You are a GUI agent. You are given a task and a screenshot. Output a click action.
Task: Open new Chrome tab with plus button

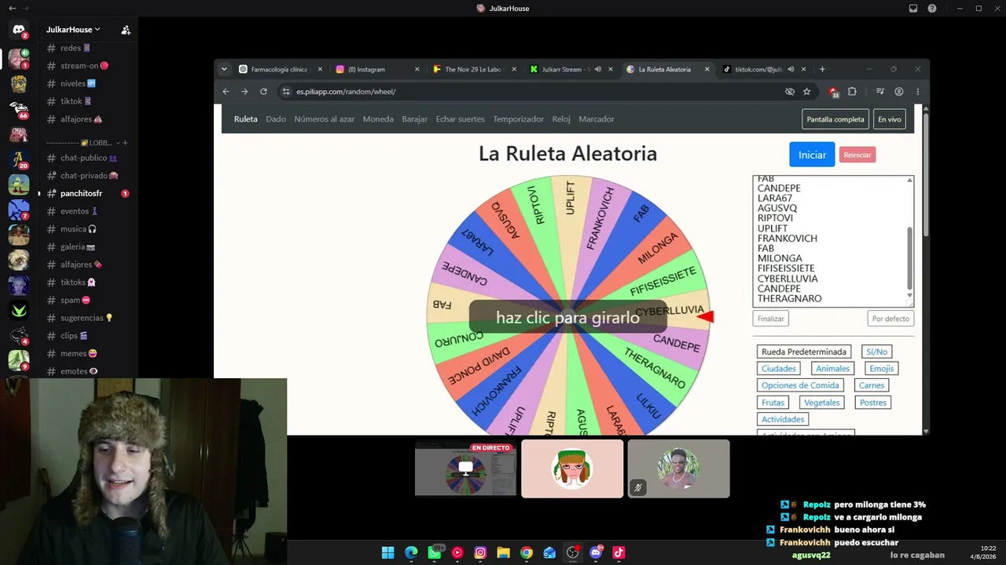822,69
